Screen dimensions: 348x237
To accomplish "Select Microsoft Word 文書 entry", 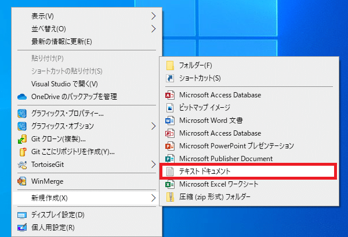I will pos(249,121).
